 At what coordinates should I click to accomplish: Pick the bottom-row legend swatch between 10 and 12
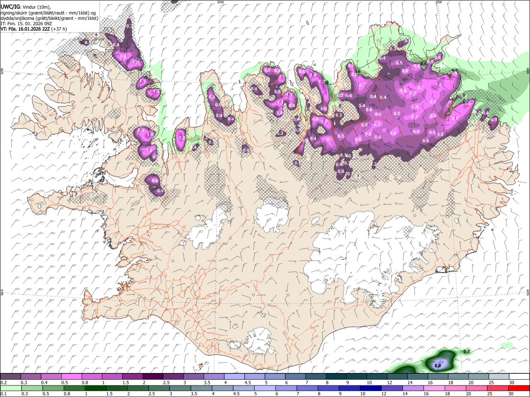tap(371, 388)
